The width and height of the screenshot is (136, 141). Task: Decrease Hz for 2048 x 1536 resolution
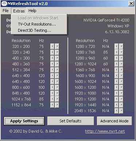coord(116,111)
